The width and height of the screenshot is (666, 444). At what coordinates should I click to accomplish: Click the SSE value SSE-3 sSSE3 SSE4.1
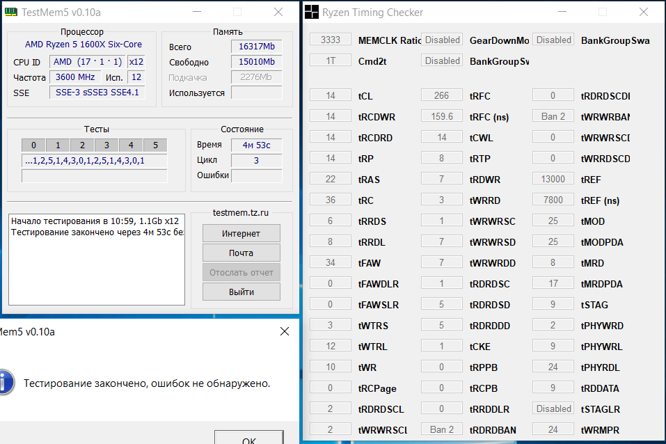pos(97,92)
